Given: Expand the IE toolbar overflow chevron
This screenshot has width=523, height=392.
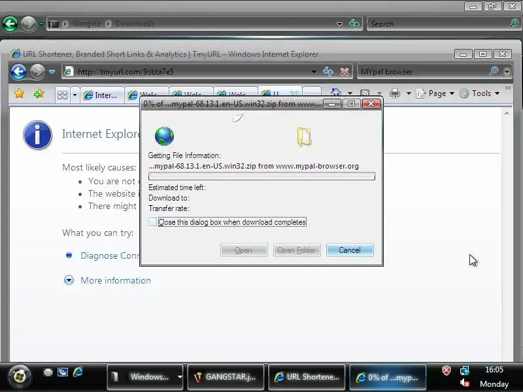Looking at the screenshot, I should [508, 88].
